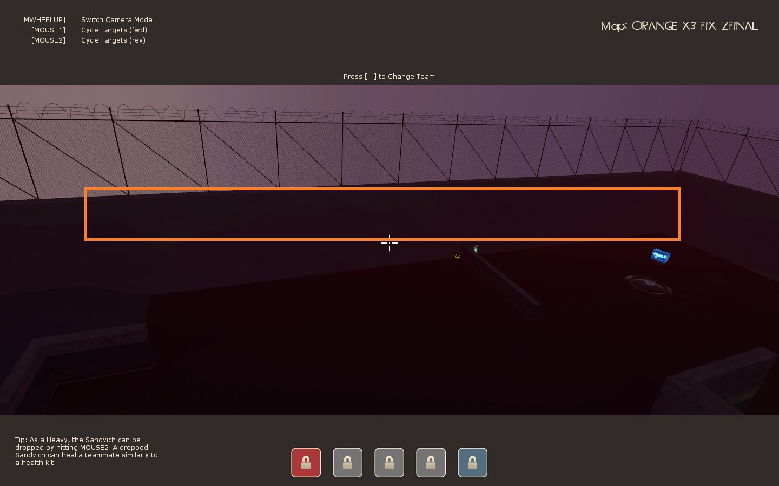
Task: Click the [MWHEELUP] key hint
Action: [x=43, y=20]
